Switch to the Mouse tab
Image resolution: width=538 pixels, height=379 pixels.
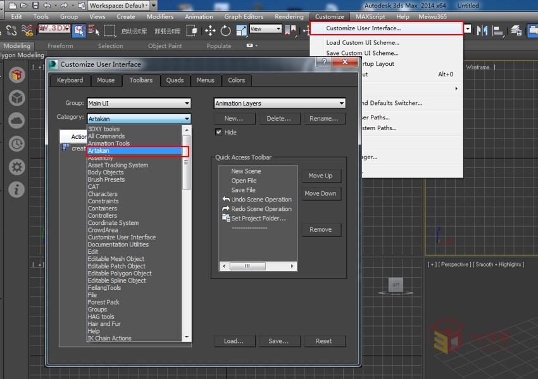pos(106,80)
